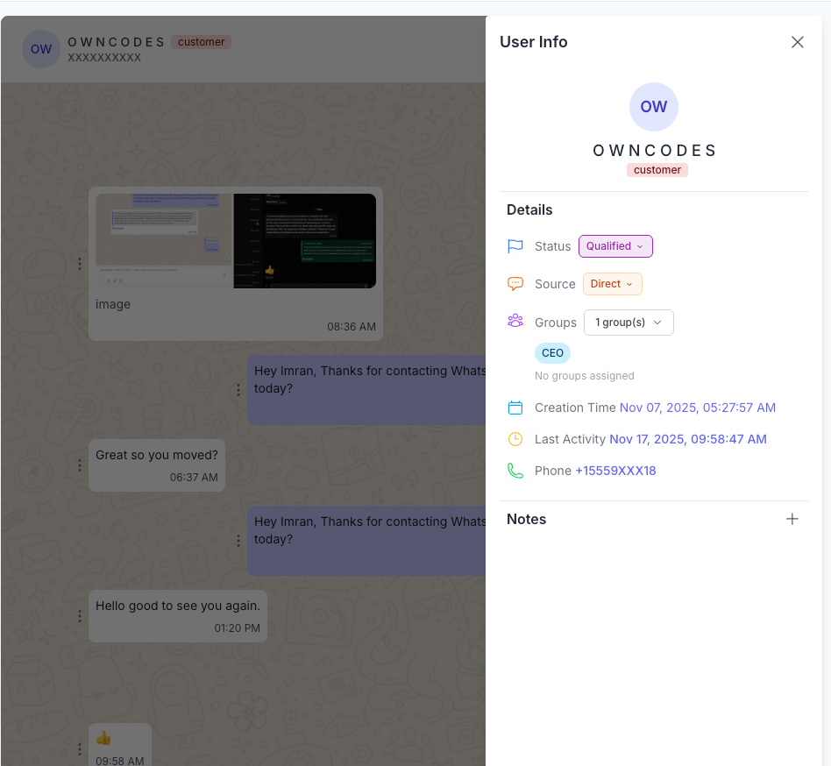831x766 pixels.
Task: Close the User Info panel
Action: click(x=797, y=41)
